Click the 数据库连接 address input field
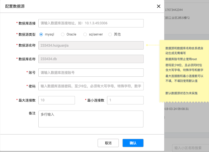The width and height of the screenshot is (209, 152). (91, 23)
